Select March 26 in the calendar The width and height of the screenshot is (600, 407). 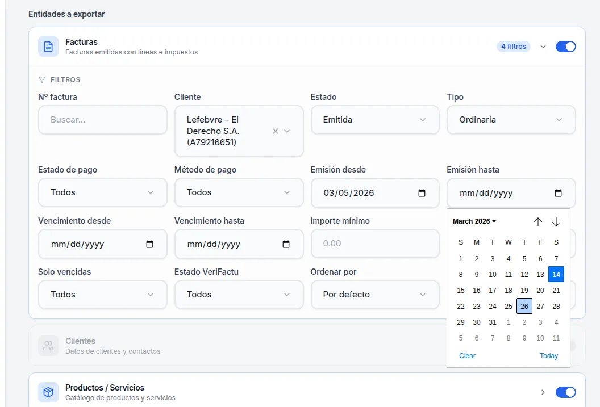point(524,306)
